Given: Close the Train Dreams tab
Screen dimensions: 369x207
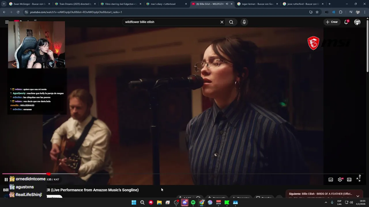Looking at the screenshot, I should 95,4.
